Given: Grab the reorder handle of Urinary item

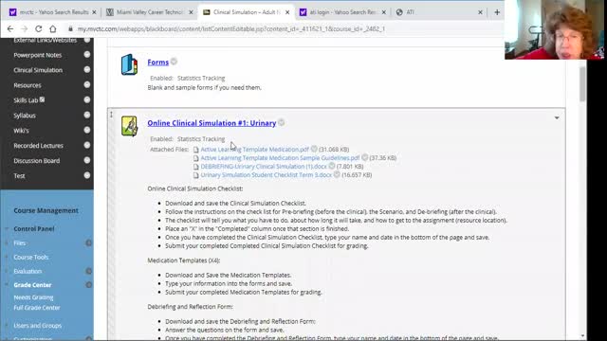Looking at the screenshot, I should click(x=112, y=115).
